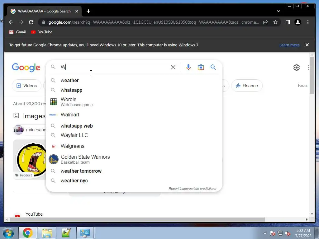319x239 pixels.
Task: Click the YouTube result title
Action: click(x=34, y=214)
